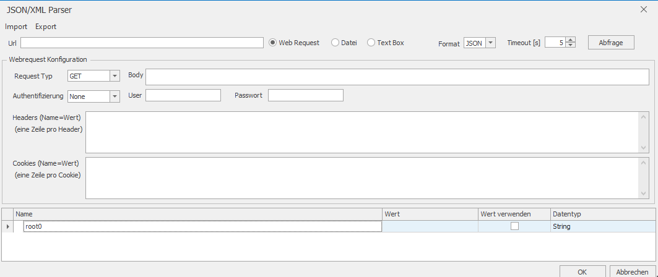This screenshot has width=658, height=277.
Task: Click the Url input field
Action: click(x=142, y=43)
